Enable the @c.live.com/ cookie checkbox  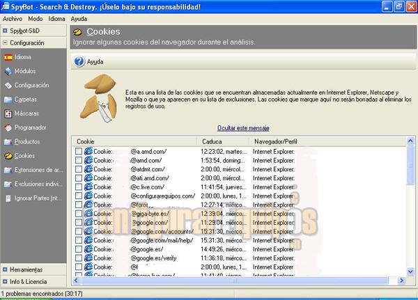pyautogui.click(x=79, y=187)
